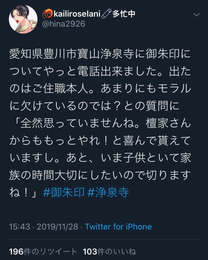208x260 pixels.
Task: Click the kailiroselani display name
Action: click(x=77, y=14)
